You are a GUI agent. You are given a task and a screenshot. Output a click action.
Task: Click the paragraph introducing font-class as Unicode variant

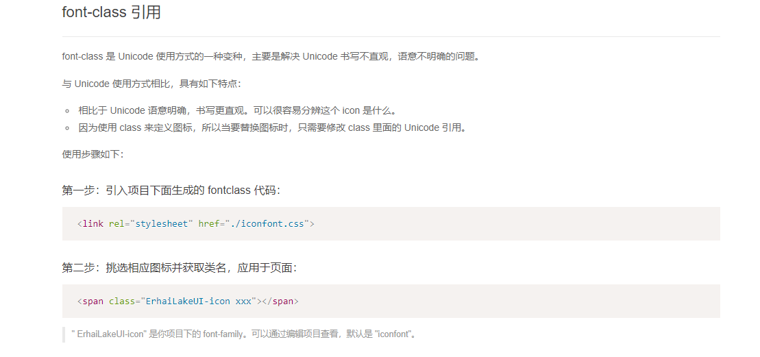click(271, 56)
